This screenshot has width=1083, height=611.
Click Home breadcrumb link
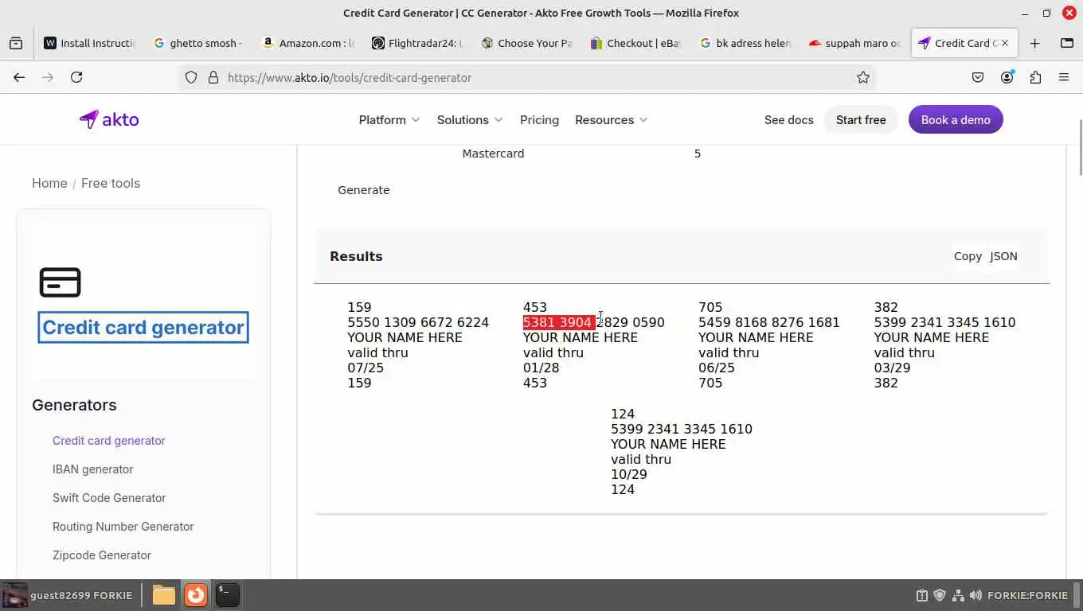click(49, 183)
